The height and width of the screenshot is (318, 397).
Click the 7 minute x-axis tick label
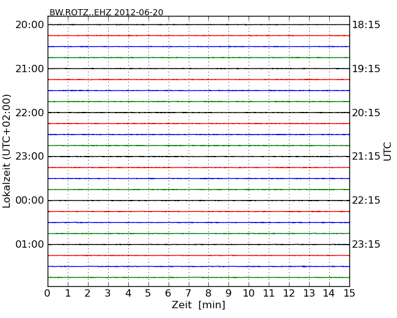tap(189, 294)
